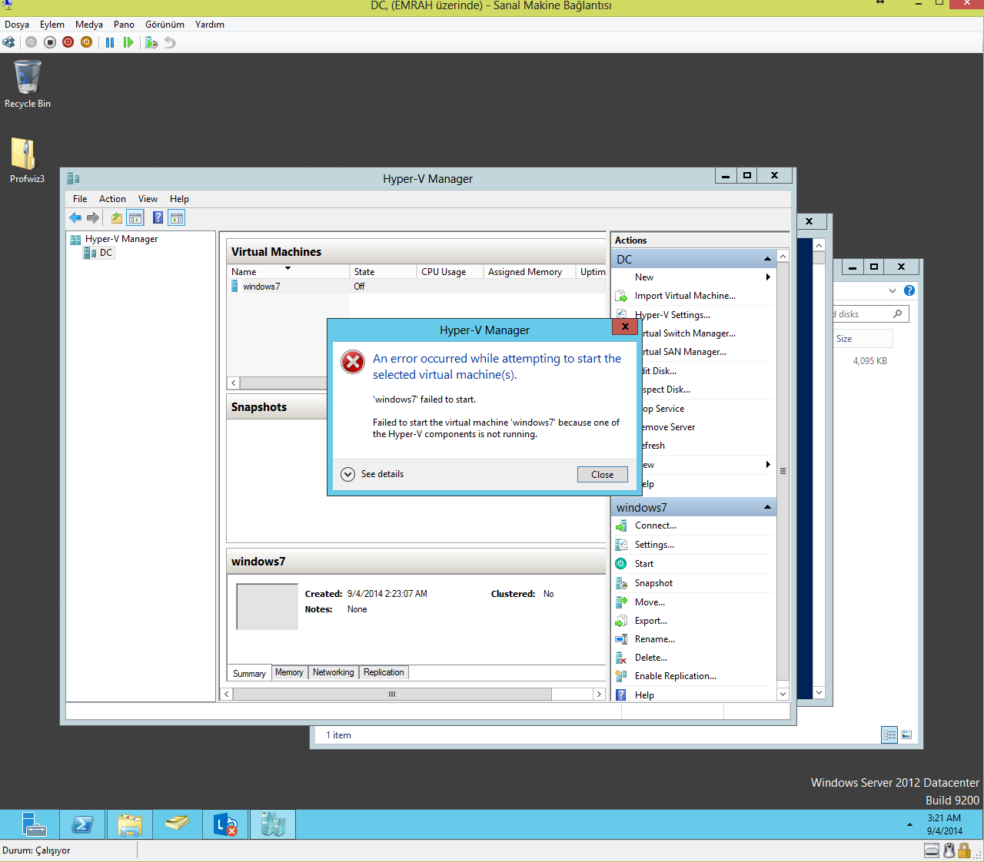This screenshot has height=862, width=984.
Task: Click grey Forward arrow in Hyper-V Manager toolbar
Action: [93, 218]
